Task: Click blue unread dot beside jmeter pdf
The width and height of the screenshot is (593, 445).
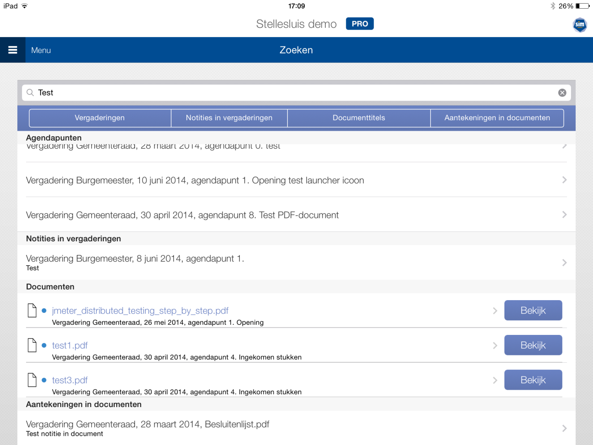Action: (x=44, y=311)
